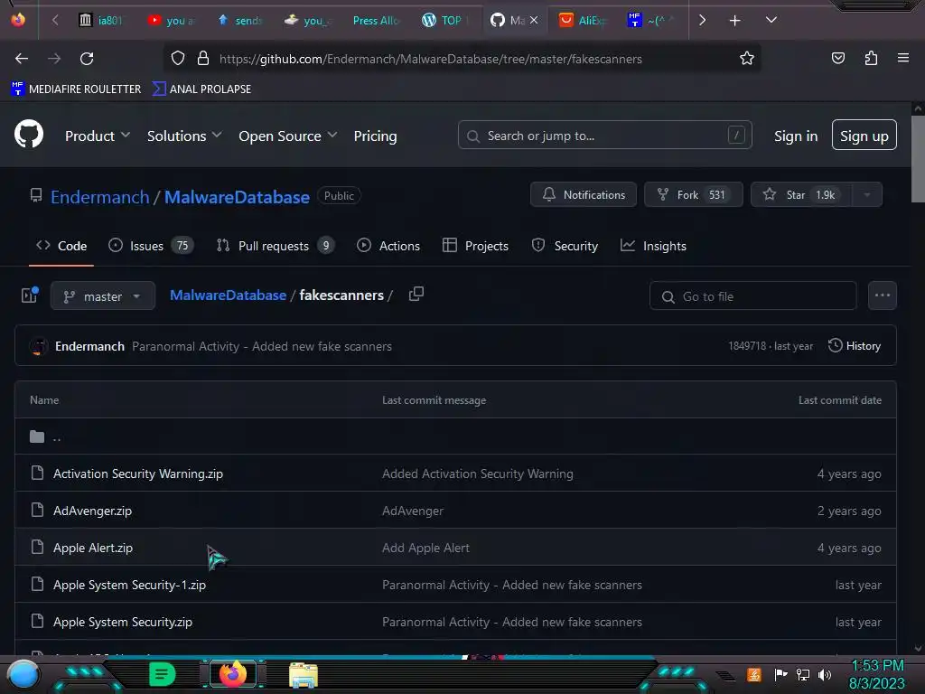This screenshot has height=694, width=925.
Task: Open the Security tab
Action: click(565, 246)
